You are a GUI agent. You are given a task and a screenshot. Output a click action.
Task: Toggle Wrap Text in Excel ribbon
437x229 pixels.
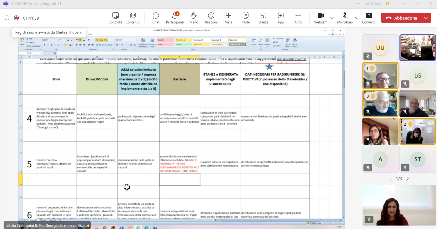pyautogui.click(x=102, y=40)
